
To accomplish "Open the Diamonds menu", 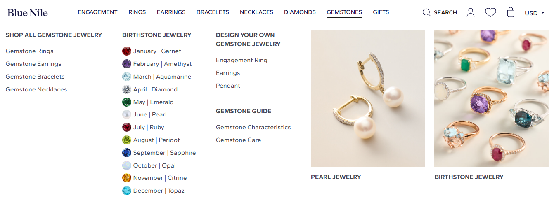I will 300,12.
